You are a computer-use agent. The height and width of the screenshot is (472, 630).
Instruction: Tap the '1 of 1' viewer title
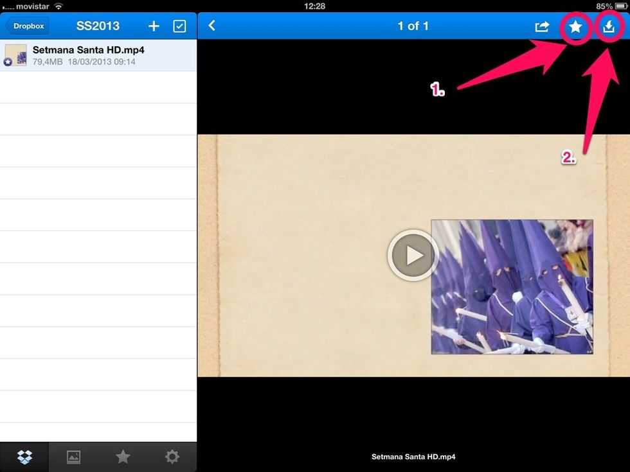[413, 26]
